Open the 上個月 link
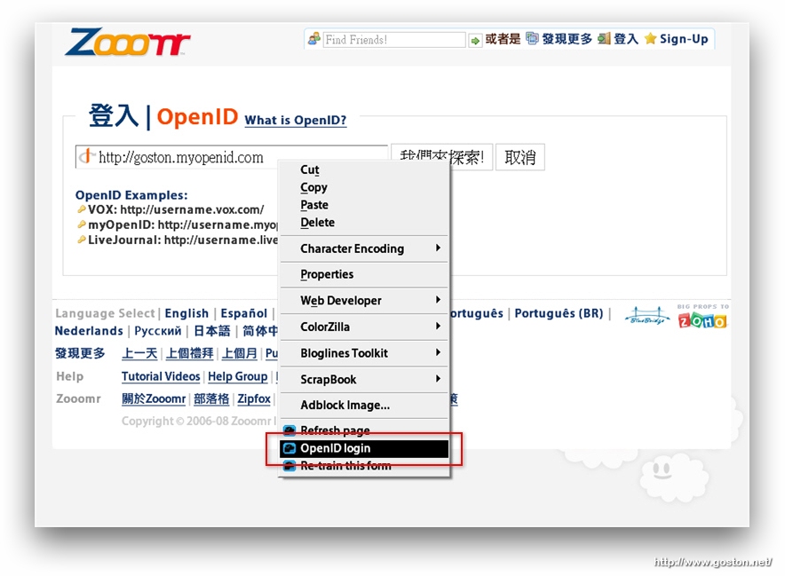 (239, 353)
